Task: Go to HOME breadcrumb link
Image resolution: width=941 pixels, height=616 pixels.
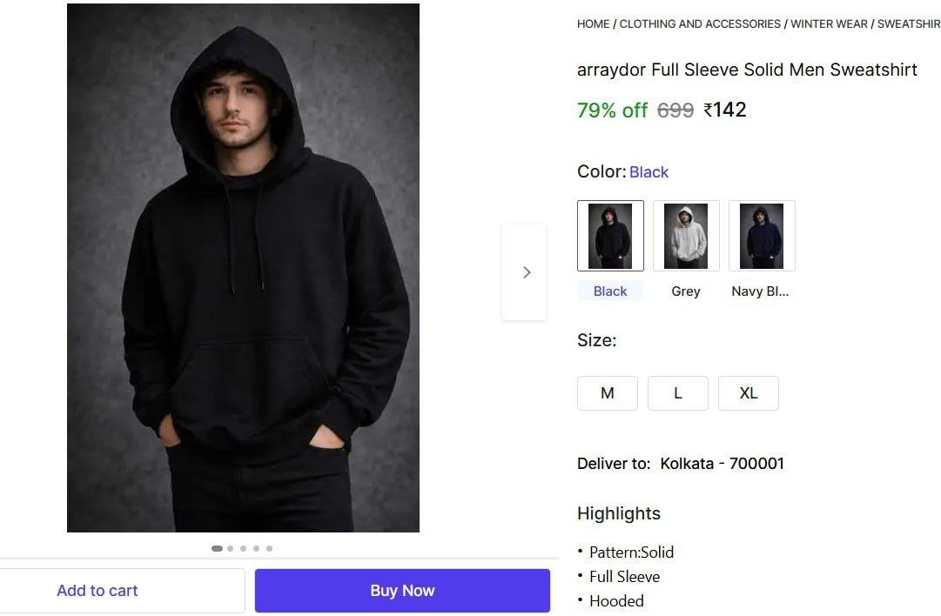Action: [x=593, y=24]
